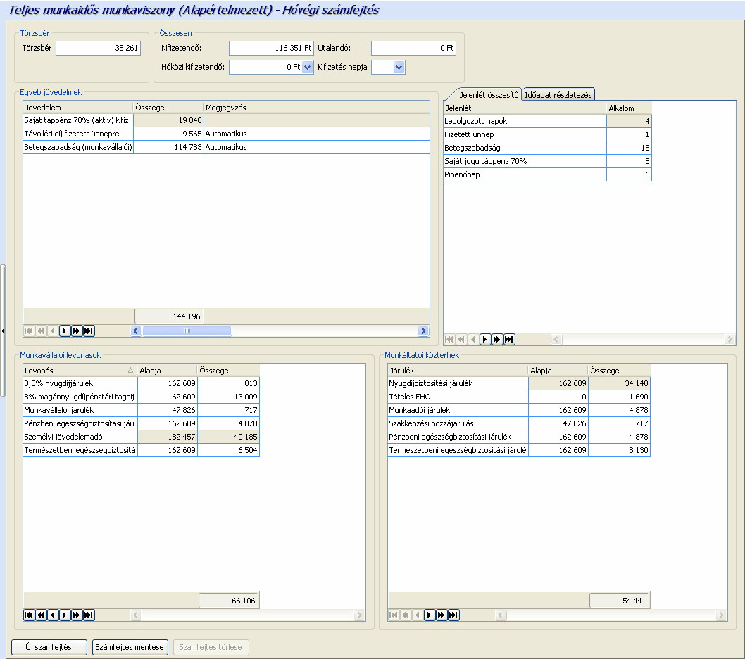This screenshot has width=745, height=659.
Task: Click 54 441 employer charges total field
Action: [x=620, y=601]
